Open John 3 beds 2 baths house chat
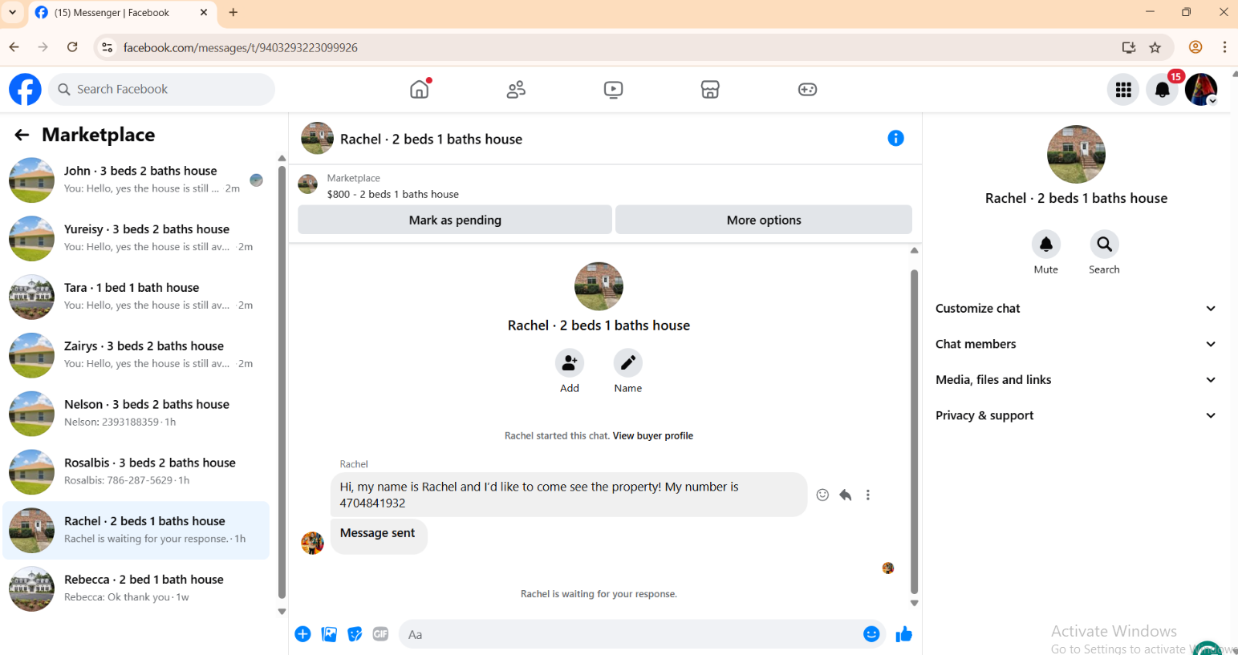Image resolution: width=1238 pixels, height=655 pixels. (x=136, y=180)
